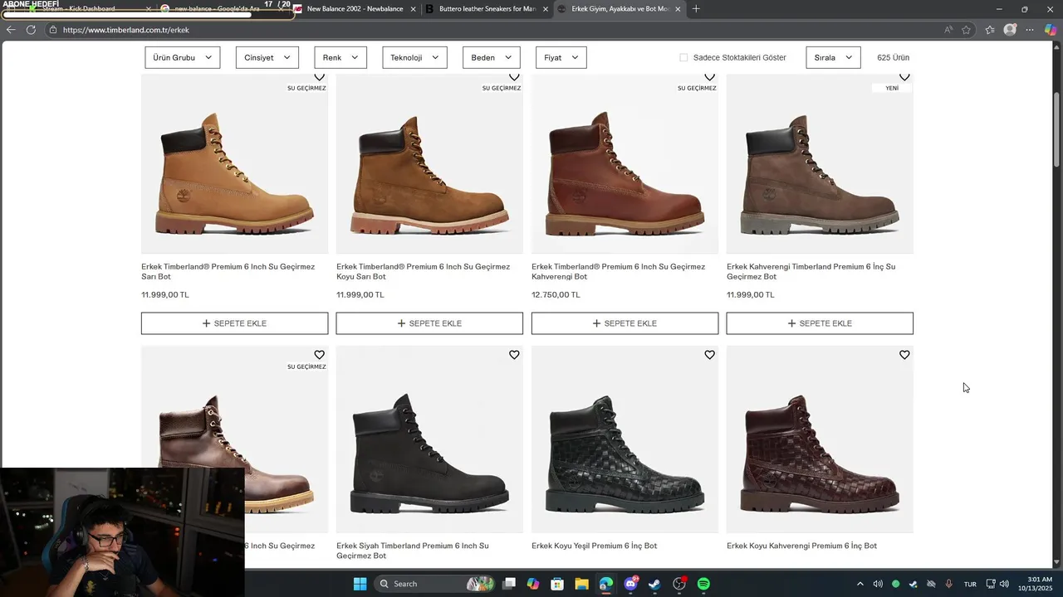Switch to Buttero leather Sneakers tab

coord(487,9)
